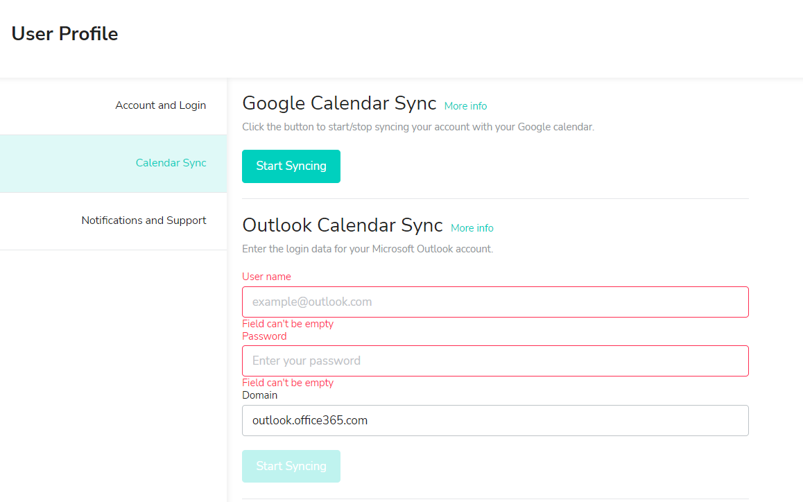The width and height of the screenshot is (803, 502).
Task: Click the Outlook login data description
Action: pyautogui.click(x=368, y=249)
